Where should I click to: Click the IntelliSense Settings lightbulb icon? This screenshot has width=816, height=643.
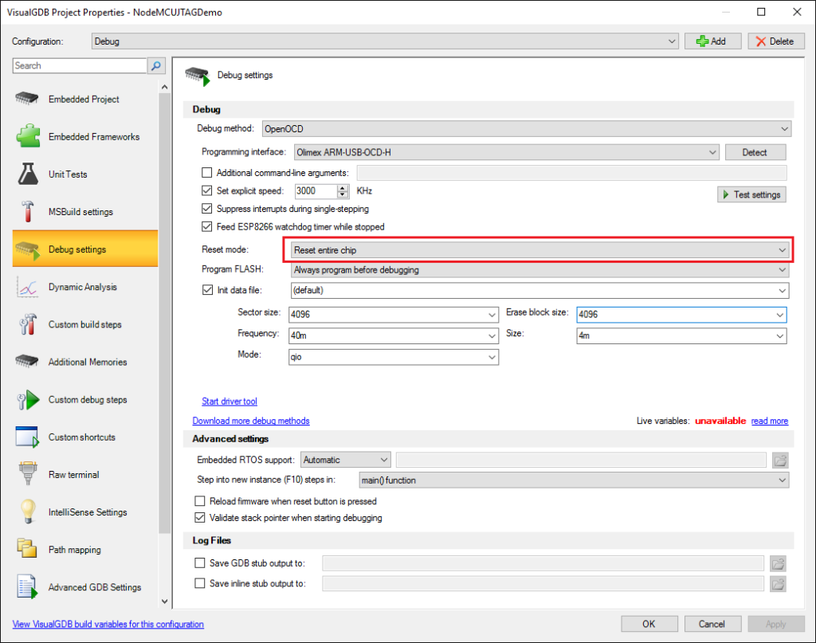point(28,512)
